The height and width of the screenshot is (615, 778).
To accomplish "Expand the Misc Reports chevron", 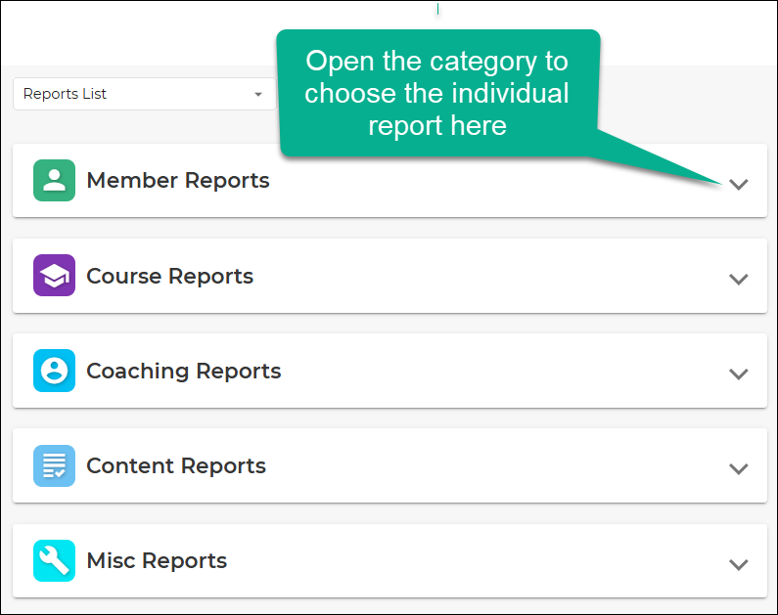I will (x=738, y=564).
